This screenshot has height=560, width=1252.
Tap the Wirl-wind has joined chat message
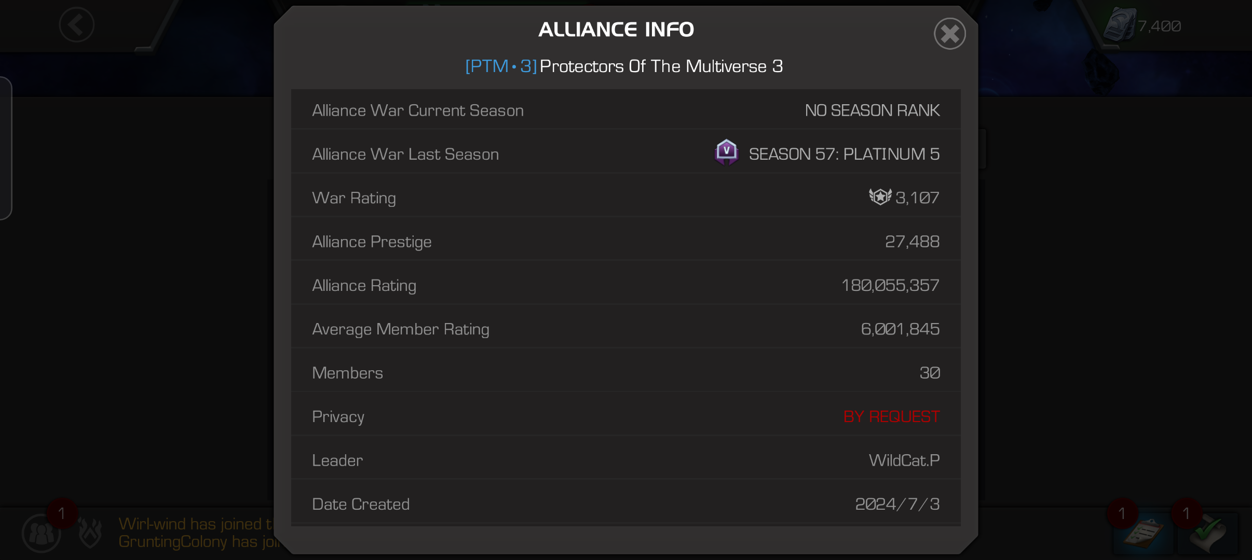(196, 524)
